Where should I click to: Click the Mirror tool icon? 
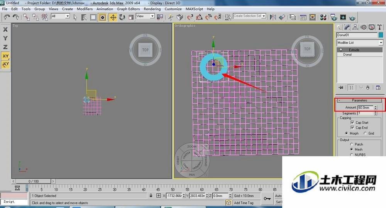[x=273, y=17]
